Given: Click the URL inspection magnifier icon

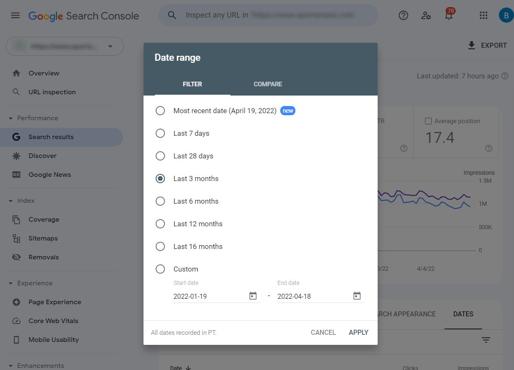Looking at the screenshot, I should coord(16,92).
